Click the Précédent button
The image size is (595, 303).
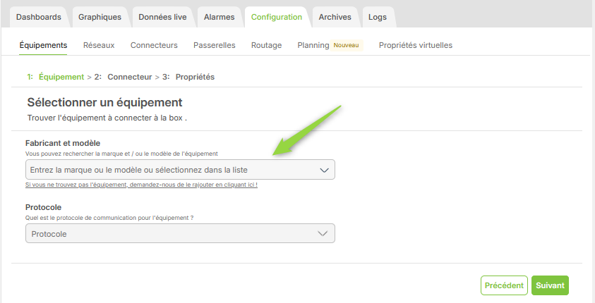(x=504, y=285)
